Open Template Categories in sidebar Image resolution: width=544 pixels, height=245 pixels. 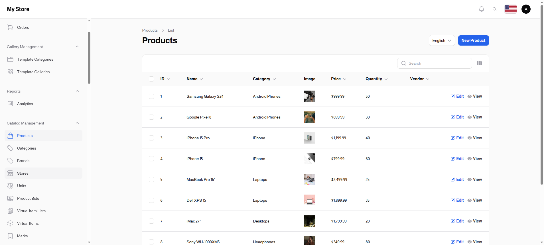point(43,59)
